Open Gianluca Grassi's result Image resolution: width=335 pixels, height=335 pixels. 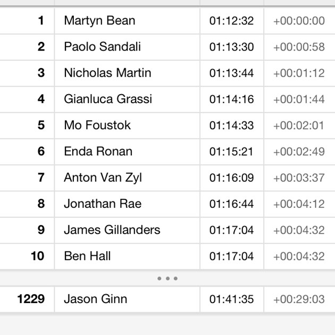click(108, 99)
